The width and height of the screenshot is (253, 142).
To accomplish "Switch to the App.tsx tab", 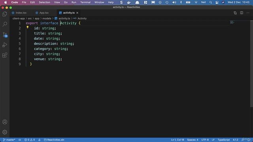I will coord(42,13).
